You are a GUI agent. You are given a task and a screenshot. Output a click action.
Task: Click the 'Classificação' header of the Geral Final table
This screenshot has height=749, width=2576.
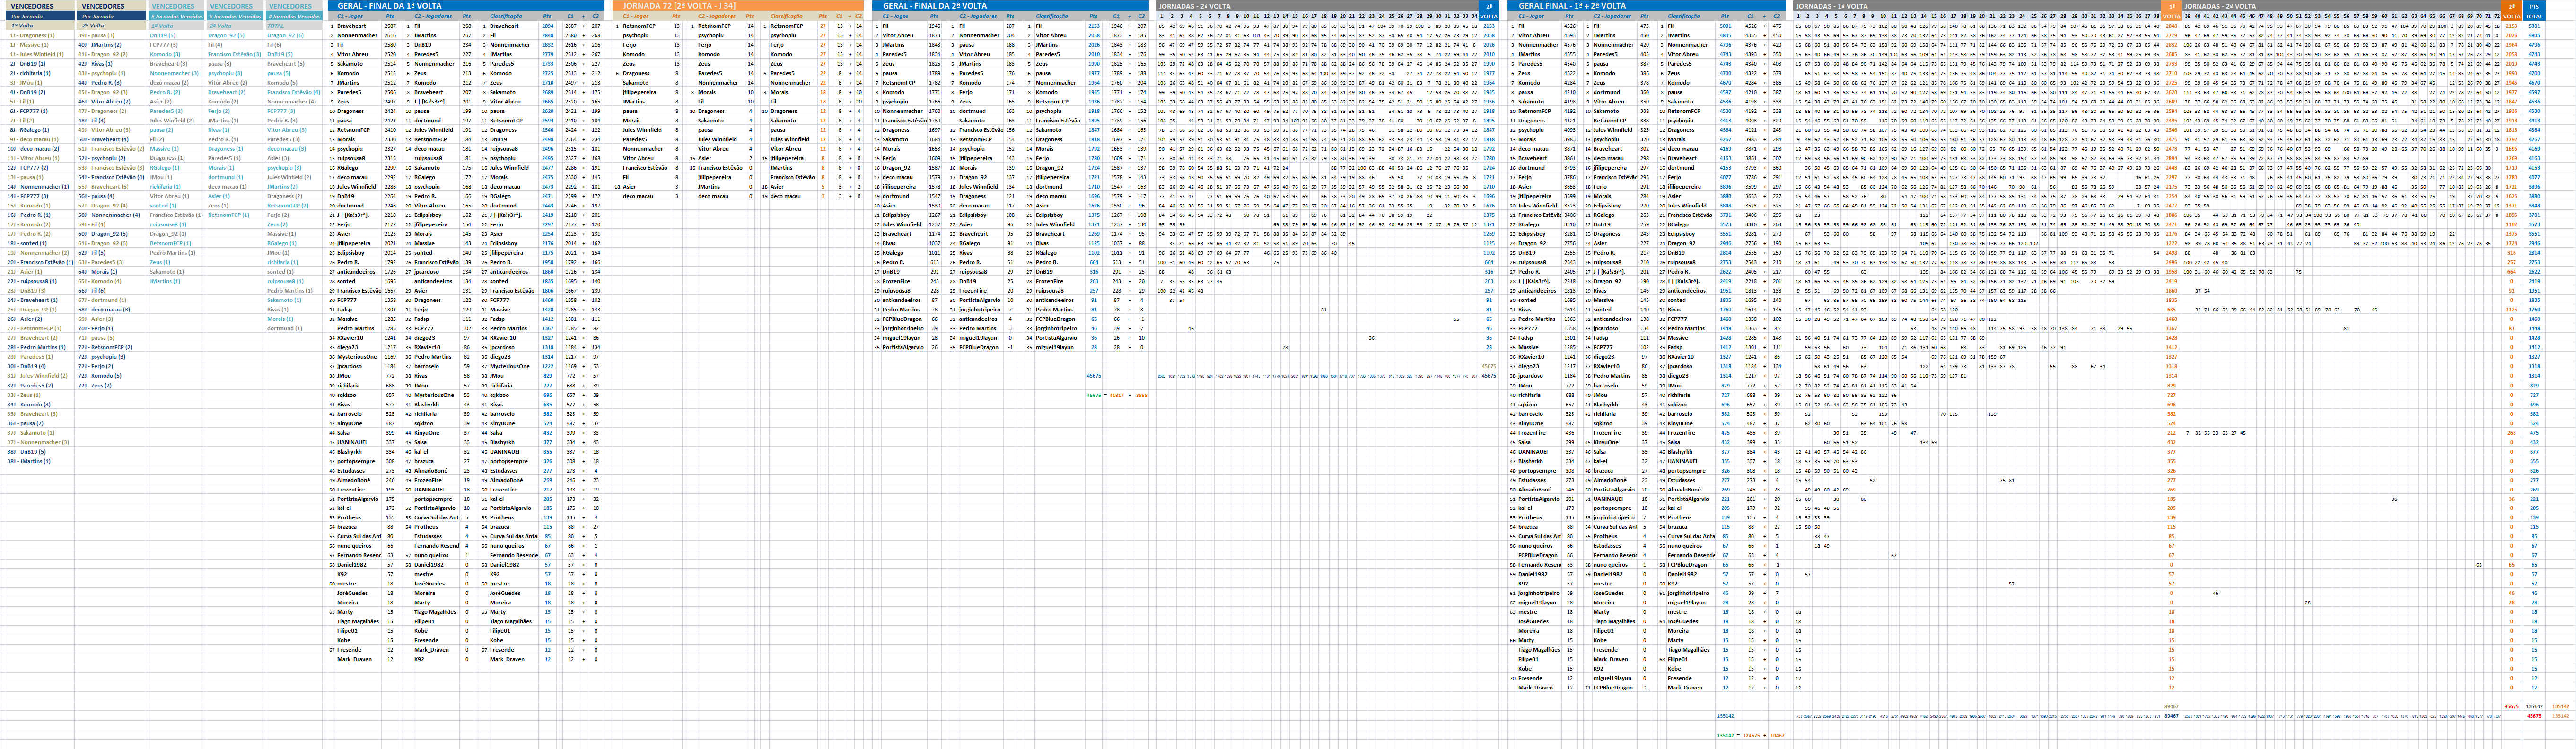pos(1684,16)
